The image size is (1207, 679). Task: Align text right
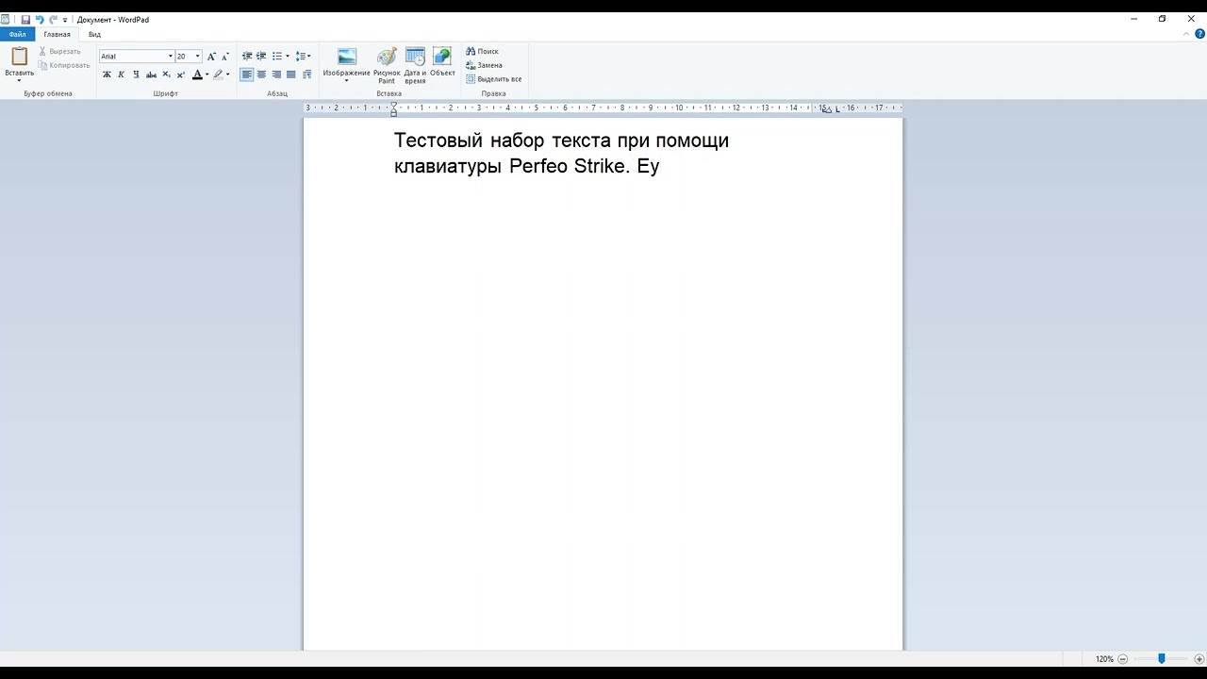tap(276, 75)
